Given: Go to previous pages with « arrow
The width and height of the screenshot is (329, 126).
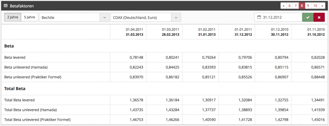Looking at the screenshot, I should click(x=283, y=6).
